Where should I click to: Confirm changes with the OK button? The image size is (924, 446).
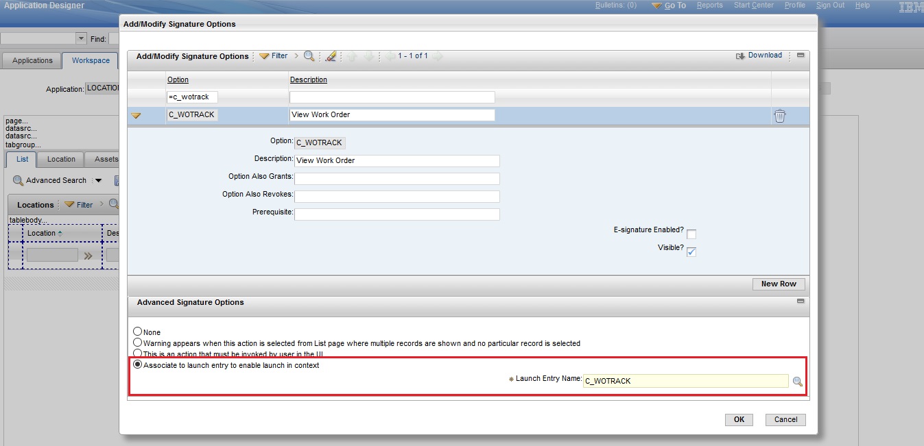(x=739, y=419)
